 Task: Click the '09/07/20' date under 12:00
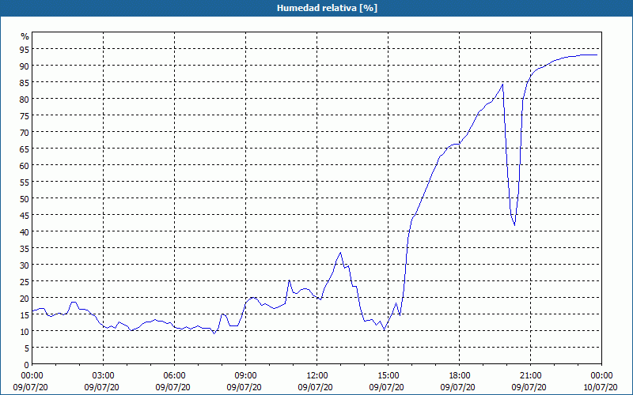click(316, 387)
